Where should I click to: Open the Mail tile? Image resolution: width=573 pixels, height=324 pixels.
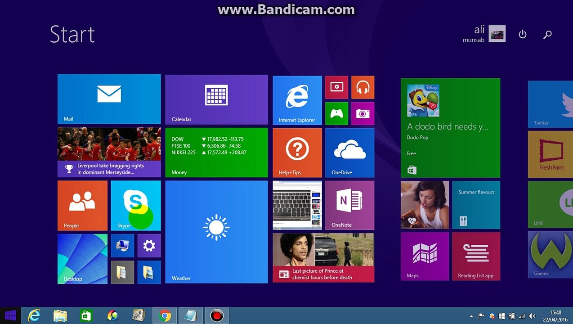coord(109,99)
